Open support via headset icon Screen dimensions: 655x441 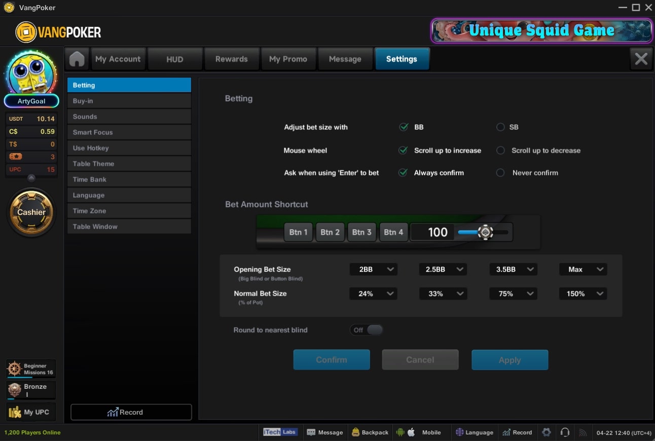[565, 432]
